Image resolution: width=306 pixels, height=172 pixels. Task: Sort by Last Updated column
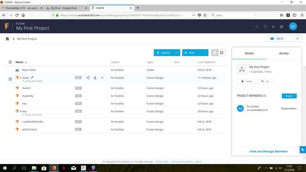coord(207,62)
